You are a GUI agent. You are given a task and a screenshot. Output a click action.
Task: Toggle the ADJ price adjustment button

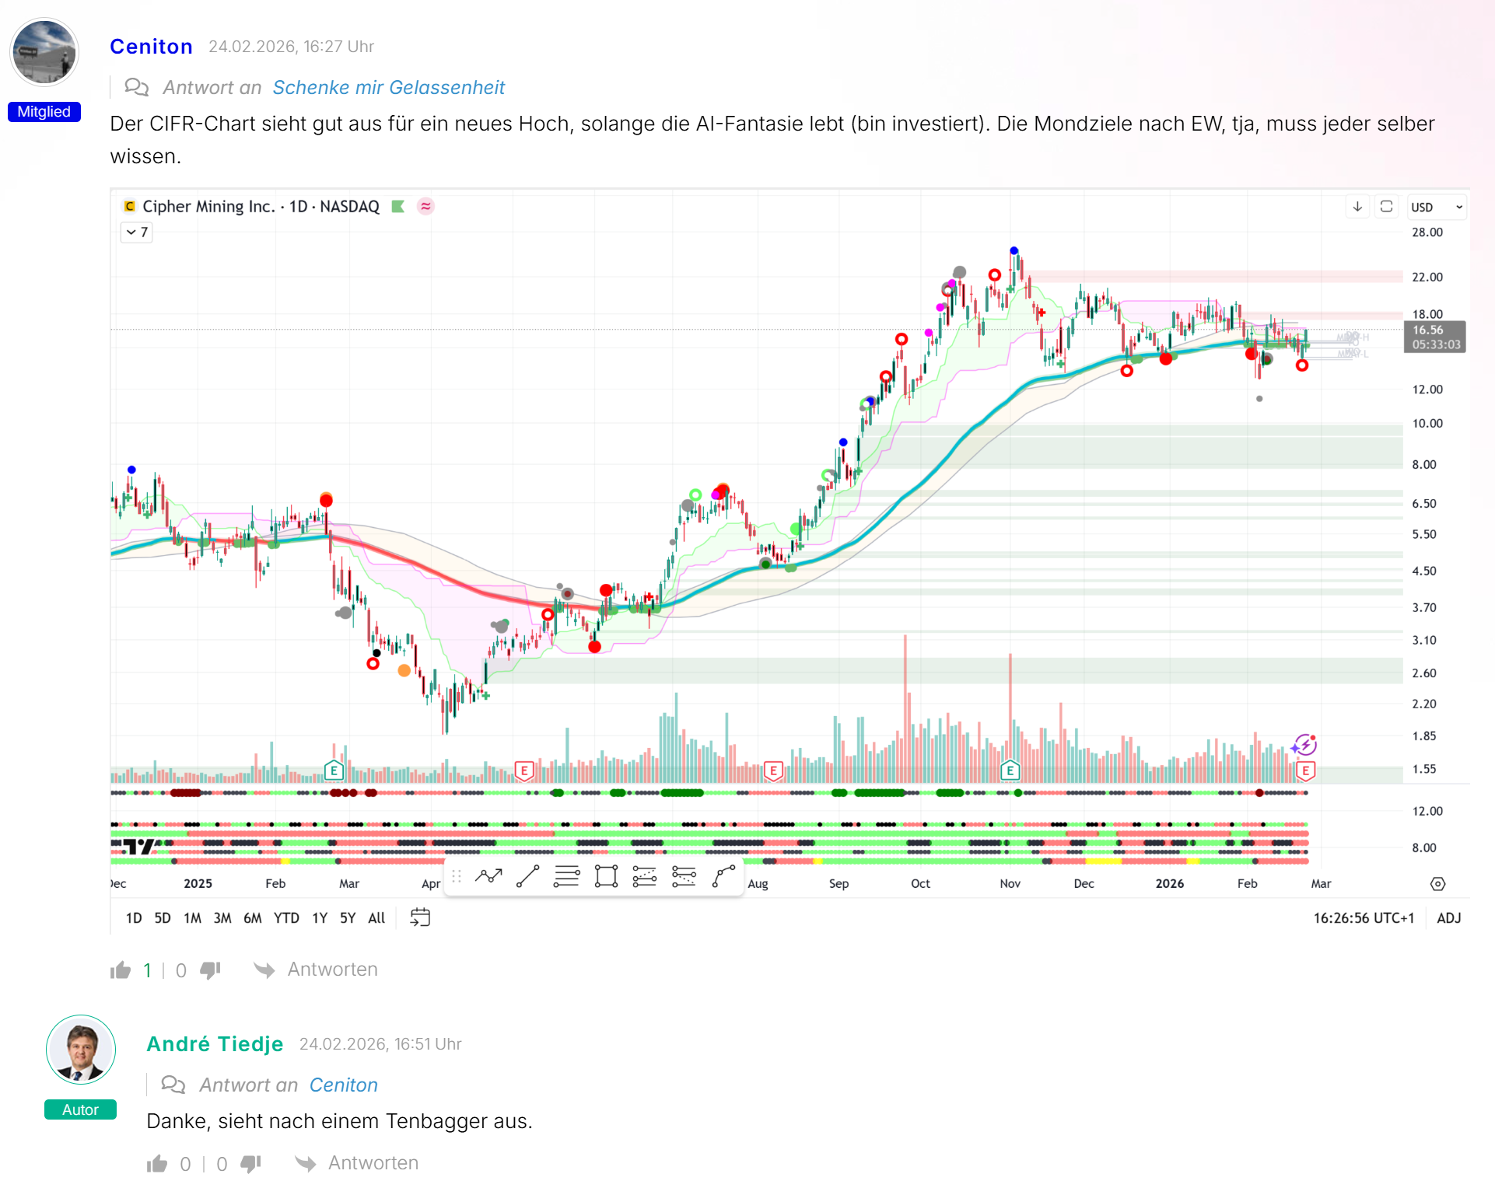click(1448, 918)
